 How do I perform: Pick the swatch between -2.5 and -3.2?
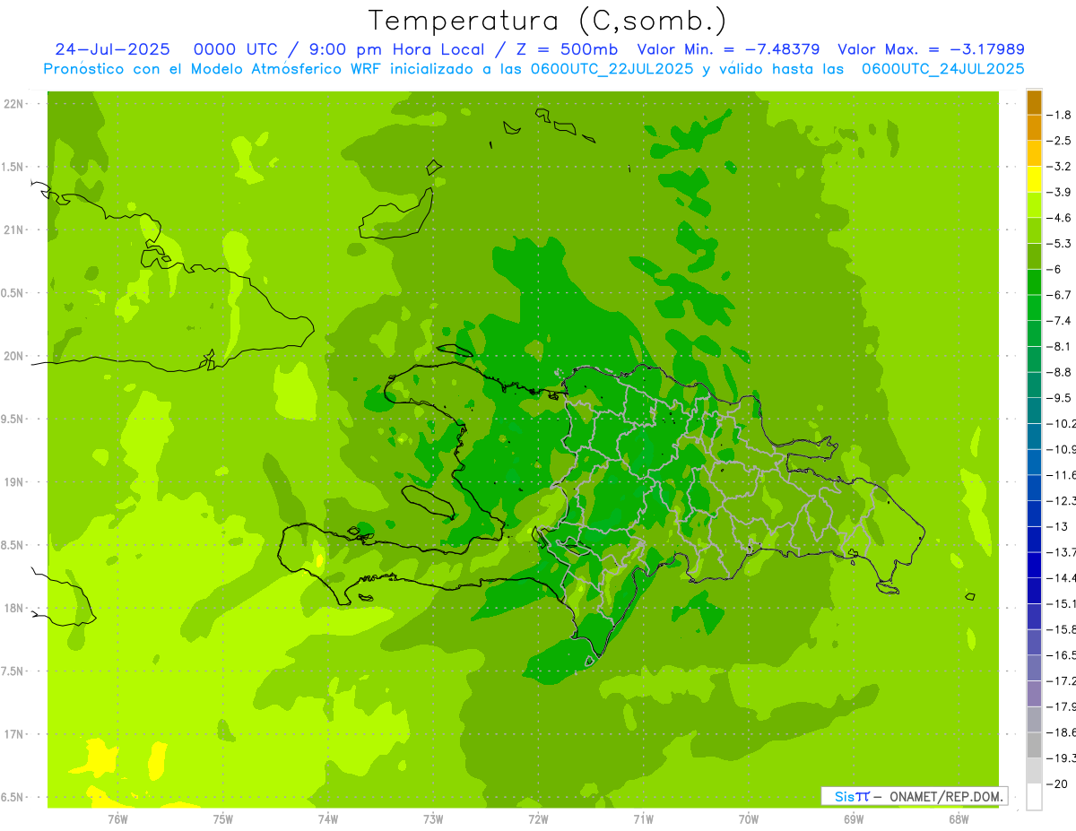click(1034, 153)
